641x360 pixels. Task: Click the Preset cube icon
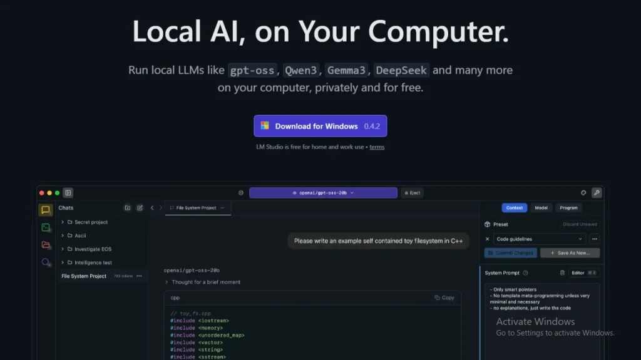(x=487, y=224)
